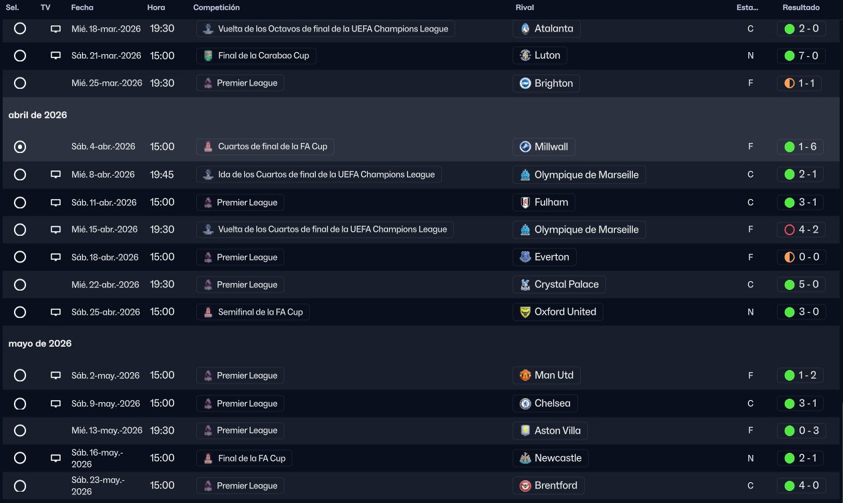
Task: Open the Final de la FA Cup competition
Action: click(244, 458)
